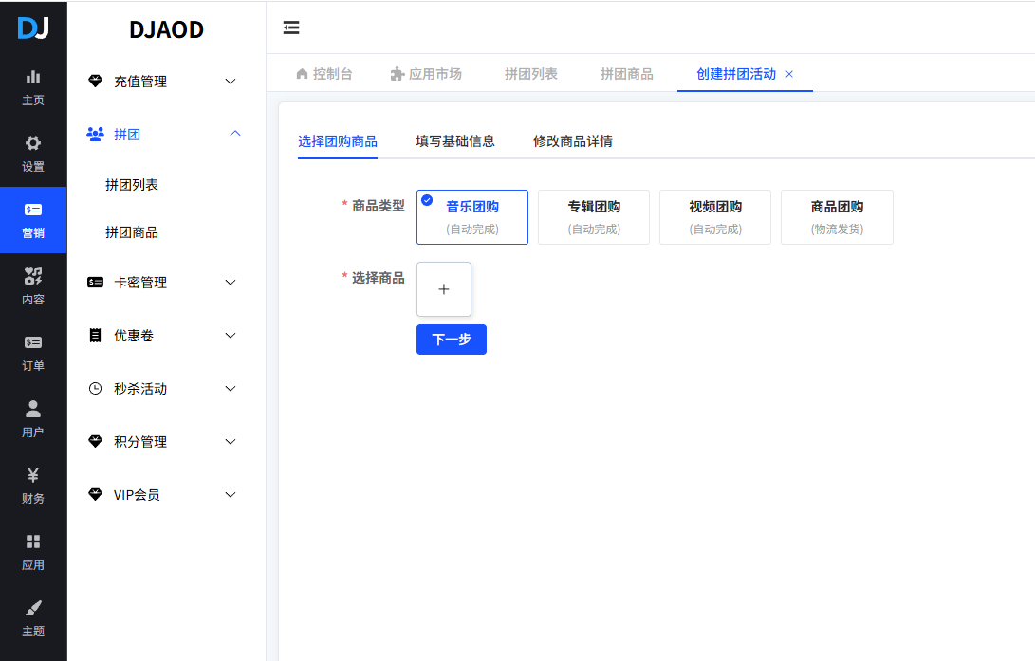Click the 下一步 (Next) button
The height and width of the screenshot is (661, 1035).
(x=451, y=339)
